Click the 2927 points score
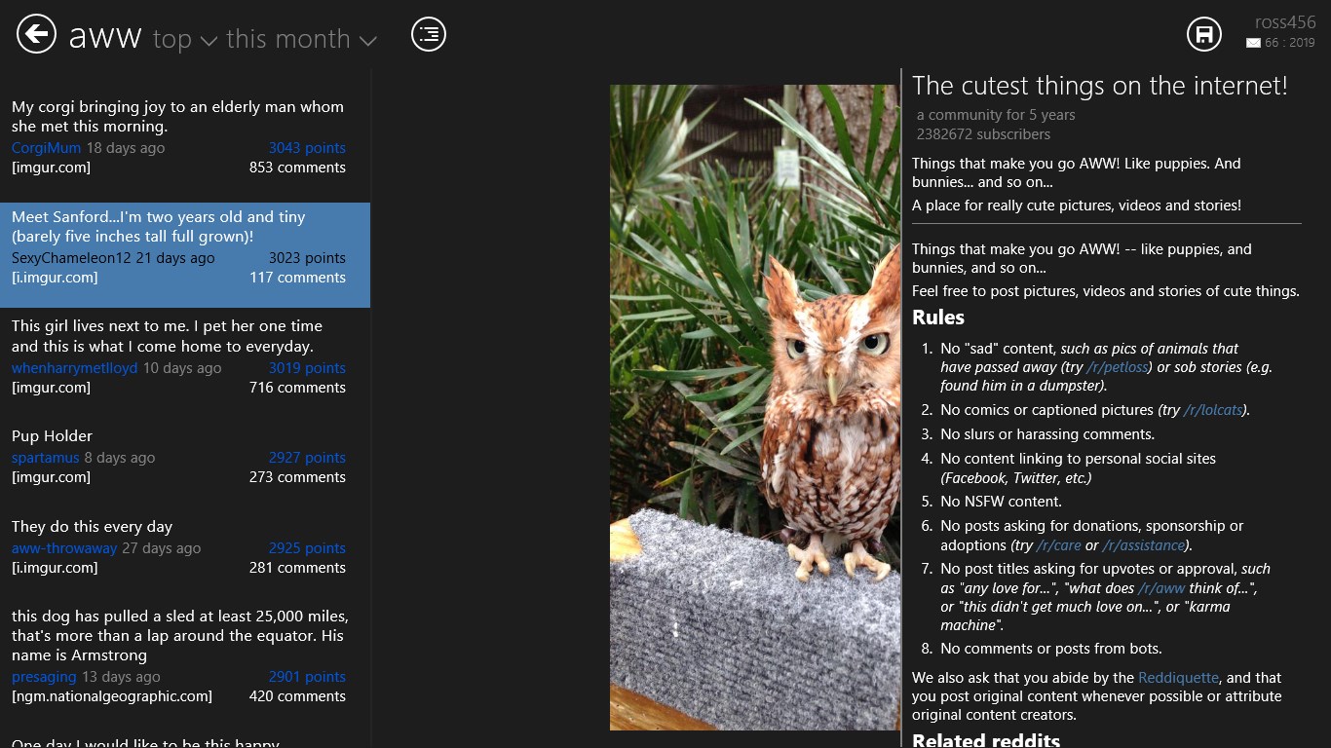Viewport: 1331px width, 748px height. [307, 458]
